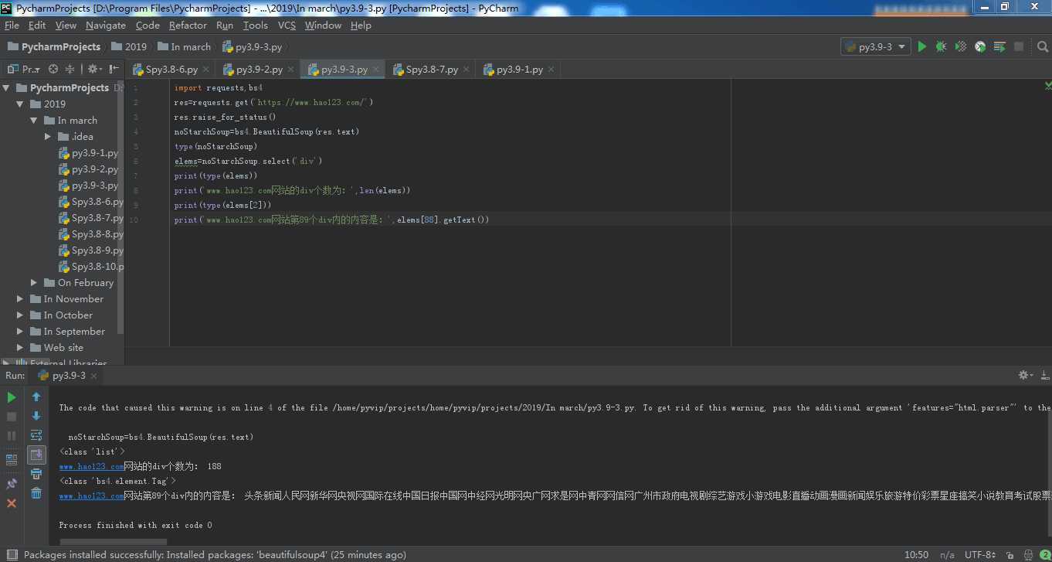Toggle scroll to end in console
This screenshot has width=1052, height=562.
coord(36,455)
